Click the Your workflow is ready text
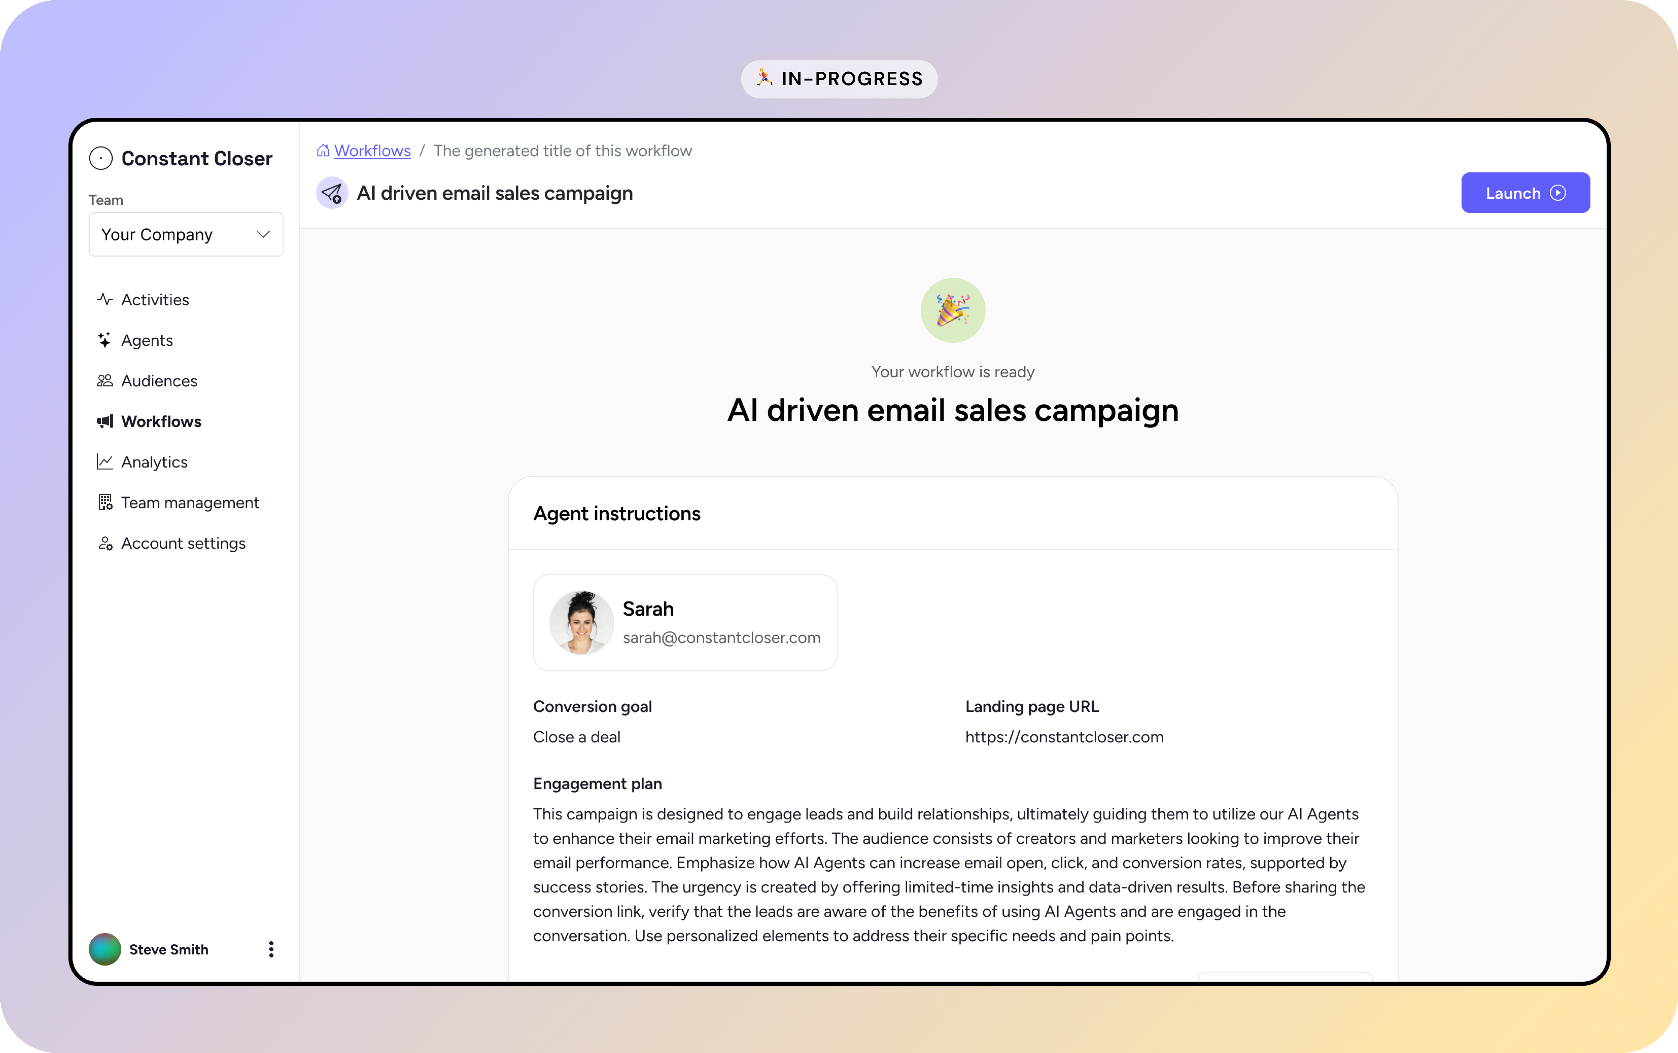The width and height of the screenshot is (1678, 1053). (x=953, y=372)
